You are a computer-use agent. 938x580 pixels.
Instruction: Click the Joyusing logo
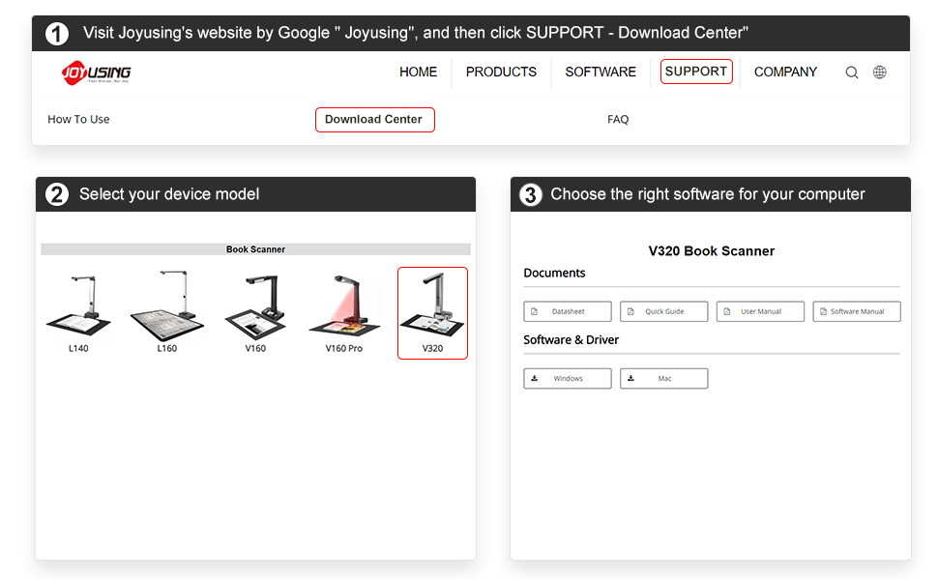coord(96,72)
